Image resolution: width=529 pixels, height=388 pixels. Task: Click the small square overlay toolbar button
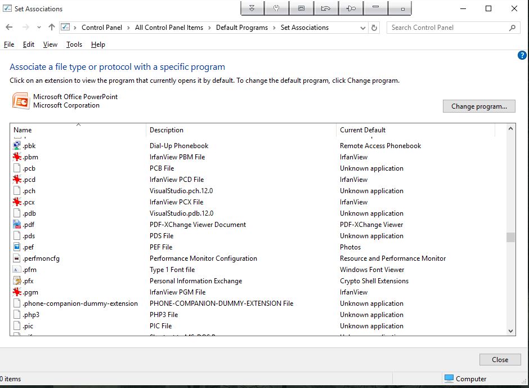[400, 8]
